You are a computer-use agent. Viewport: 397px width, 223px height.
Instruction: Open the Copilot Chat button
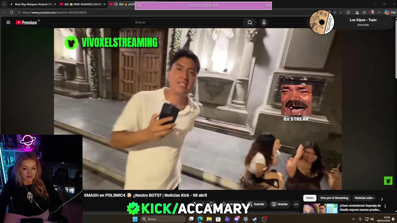390,12
